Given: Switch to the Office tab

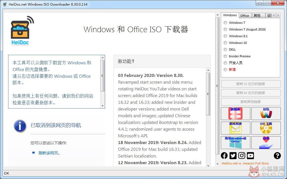Looking at the screenshot, I should tap(245, 16).
